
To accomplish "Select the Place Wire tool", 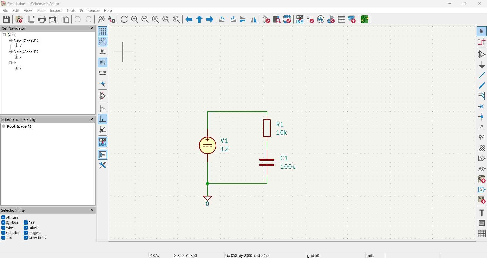I will coord(482,75).
